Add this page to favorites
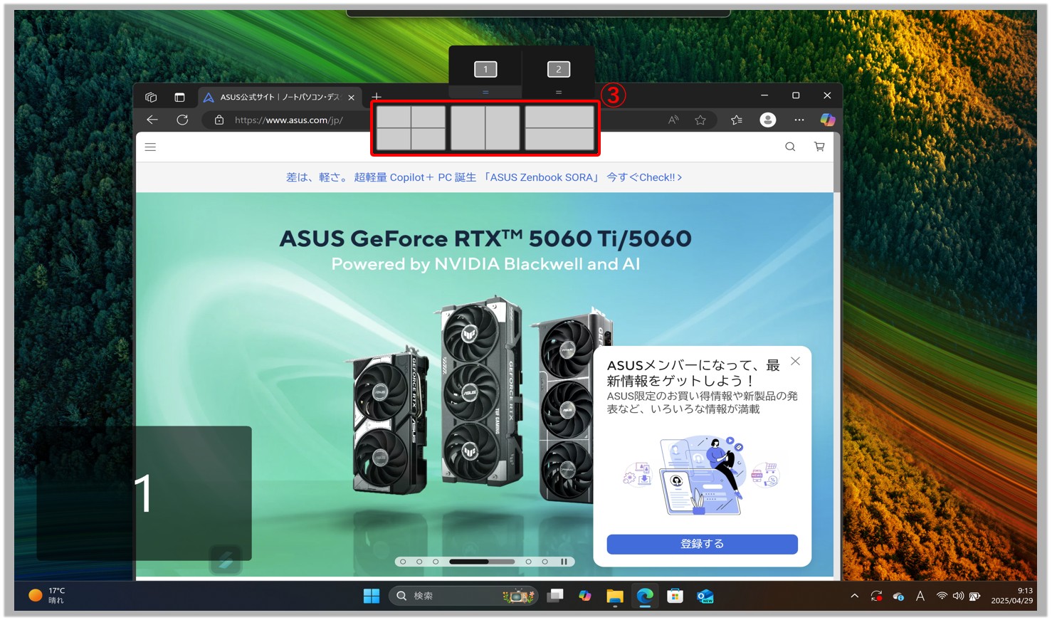The width and height of the screenshot is (1052, 620). [x=700, y=120]
